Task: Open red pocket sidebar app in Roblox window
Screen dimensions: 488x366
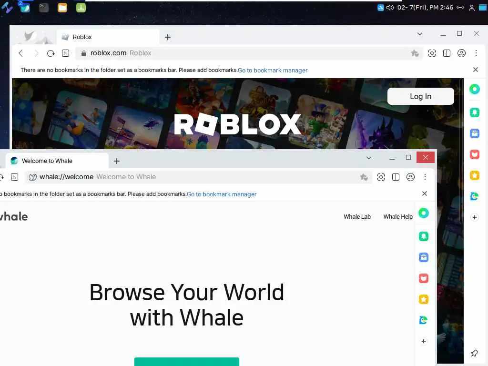Action: coord(475,154)
